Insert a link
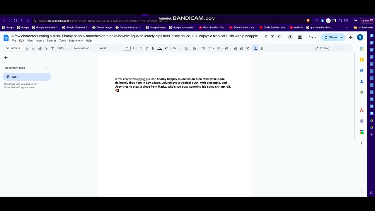375x211 pixels. click(174, 48)
